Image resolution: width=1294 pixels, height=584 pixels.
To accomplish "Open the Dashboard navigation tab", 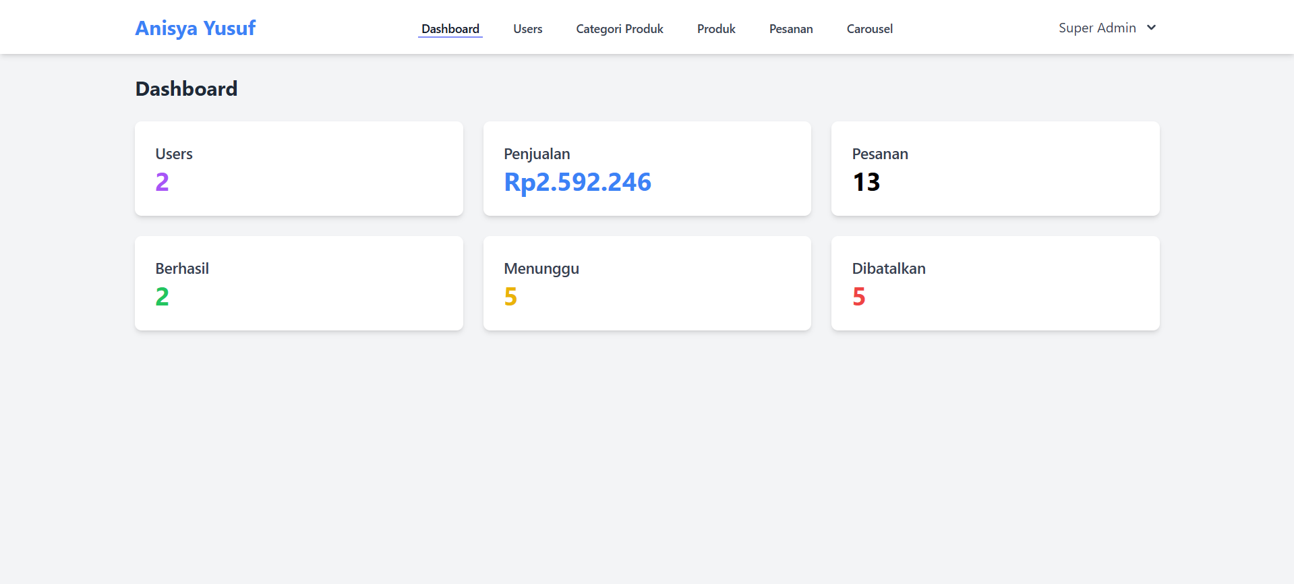I will click(450, 29).
